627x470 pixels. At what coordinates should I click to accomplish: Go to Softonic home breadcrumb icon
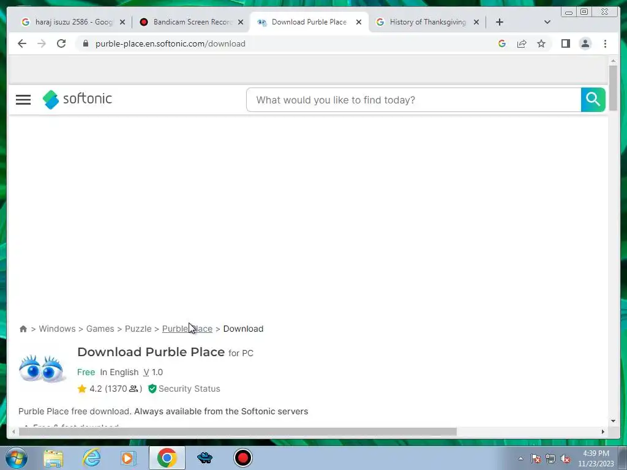click(23, 329)
